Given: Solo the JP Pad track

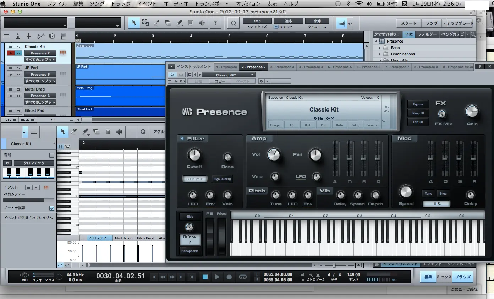Looking at the screenshot, I should (18, 68).
